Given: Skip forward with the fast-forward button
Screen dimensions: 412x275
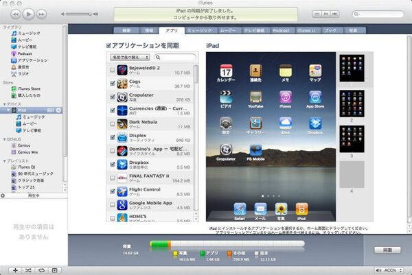Looking at the screenshot, I should [x=41, y=14].
